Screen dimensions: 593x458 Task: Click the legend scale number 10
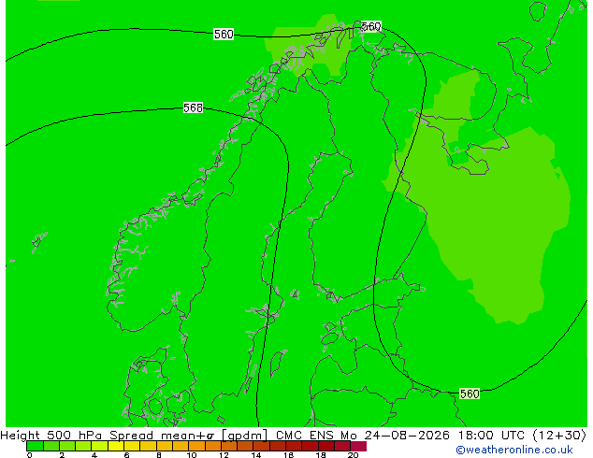click(192, 455)
